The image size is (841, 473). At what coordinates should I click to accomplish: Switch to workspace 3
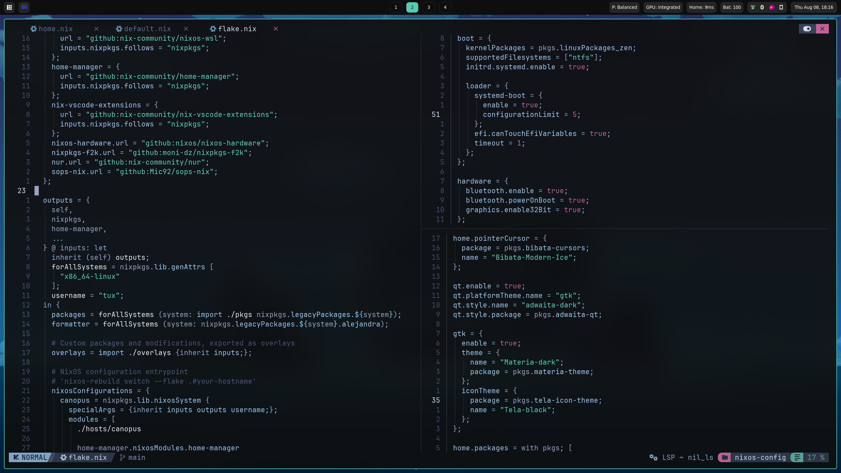click(x=428, y=7)
